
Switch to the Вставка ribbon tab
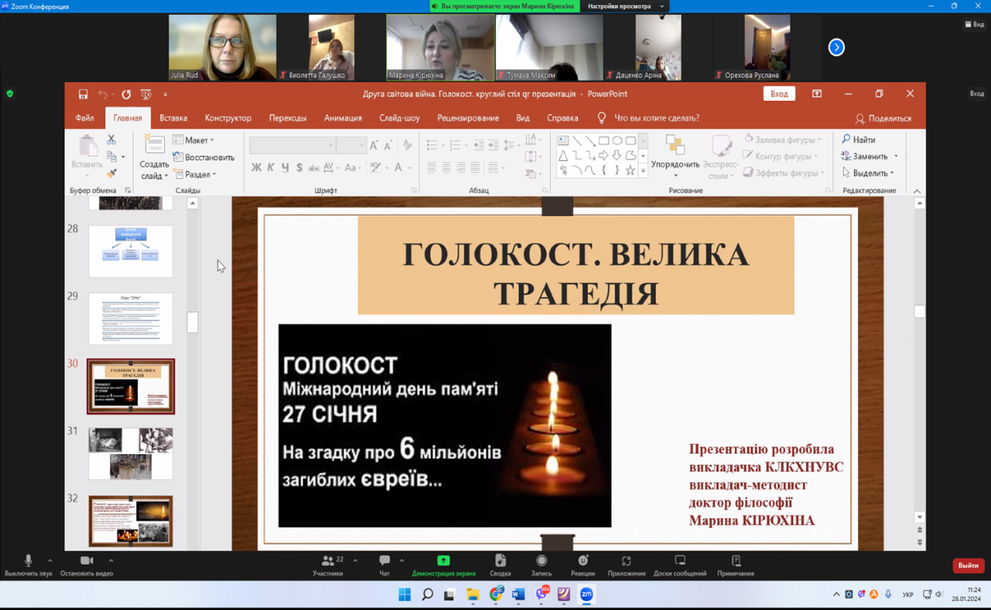pos(173,118)
